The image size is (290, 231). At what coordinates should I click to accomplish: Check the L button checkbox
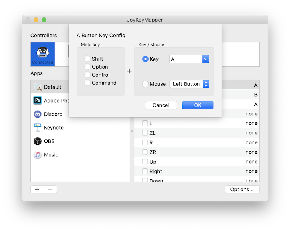click(x=145, y=123)
